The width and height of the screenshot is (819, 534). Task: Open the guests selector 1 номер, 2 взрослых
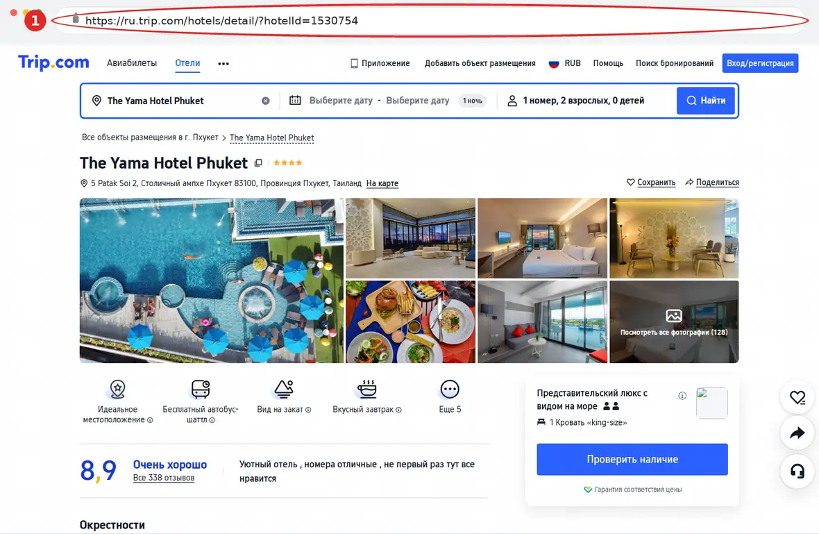click(x=584, y=101)
